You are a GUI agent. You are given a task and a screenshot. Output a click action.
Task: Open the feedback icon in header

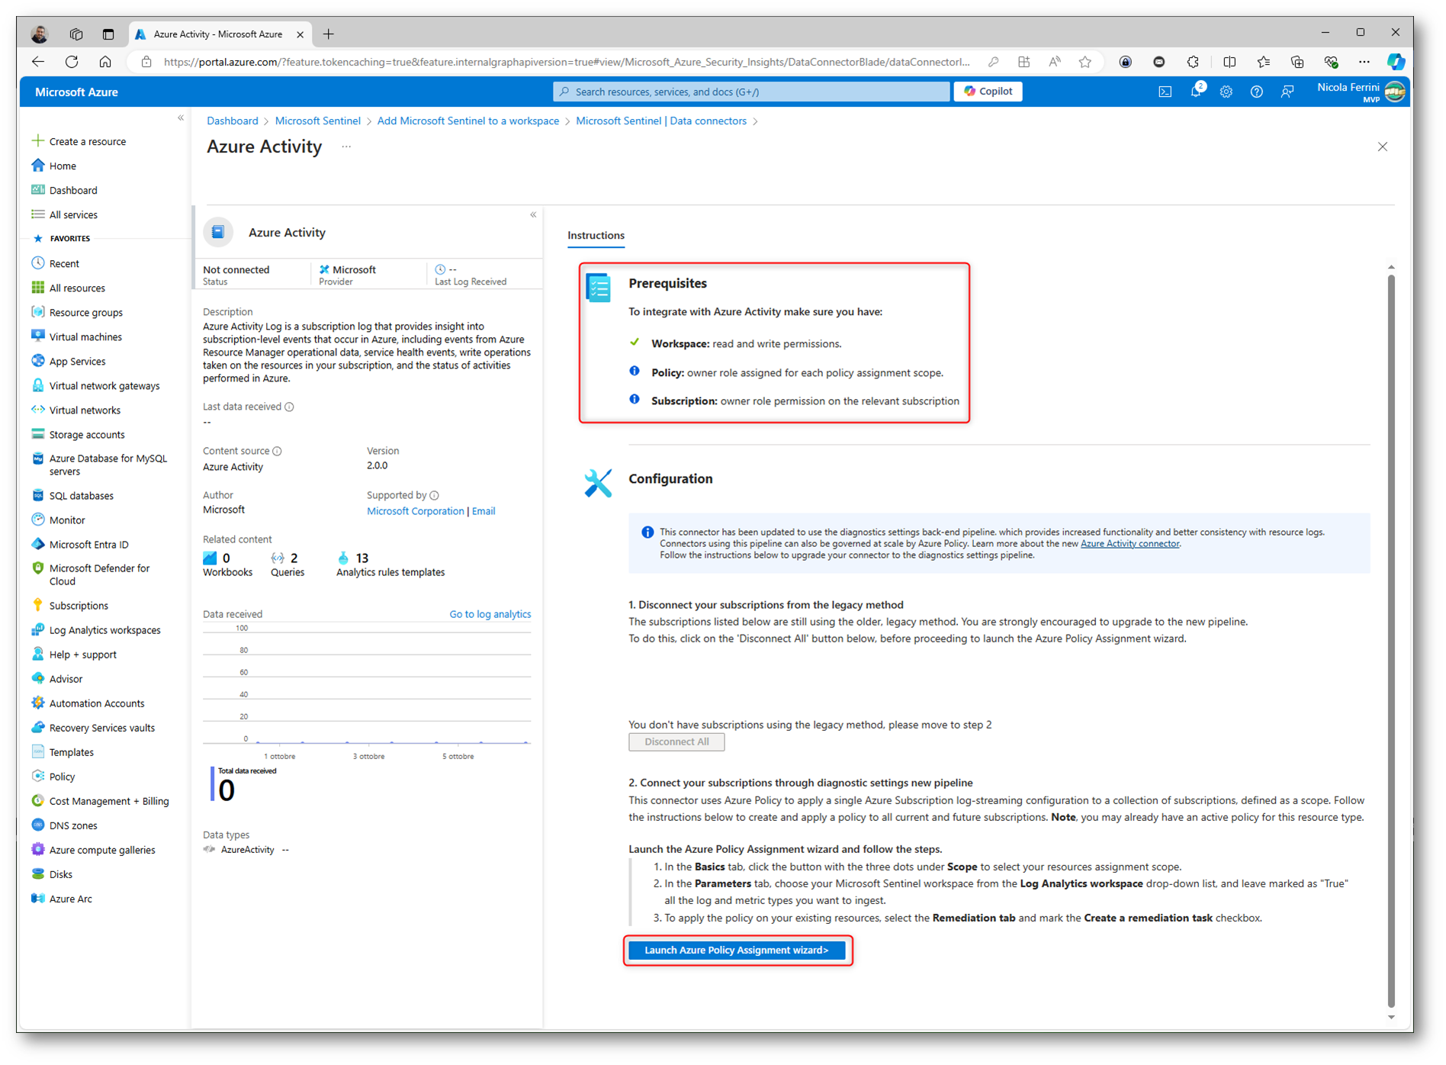[x=1287, y=92]
